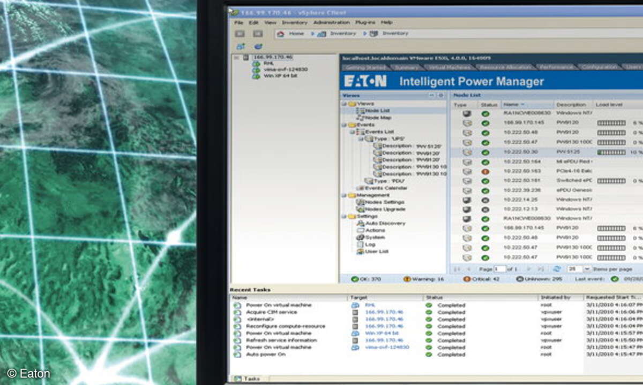Collapse the Management folder

tap(344, 195)
